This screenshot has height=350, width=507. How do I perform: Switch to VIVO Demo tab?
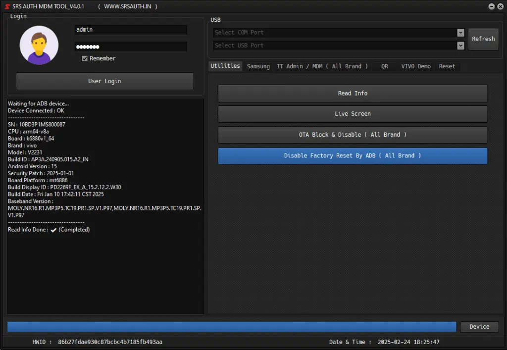click(416, 66)
